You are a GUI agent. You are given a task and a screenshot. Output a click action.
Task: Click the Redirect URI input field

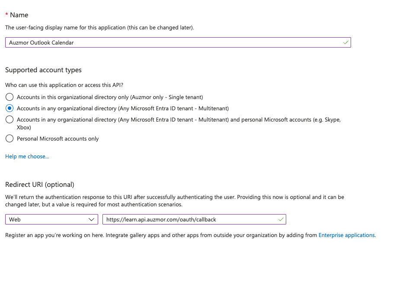pyautogui.click(x=194, y=219)
